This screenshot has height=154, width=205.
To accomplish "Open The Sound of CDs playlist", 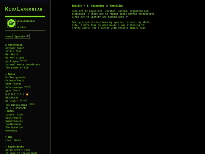I will coord(17,68).
